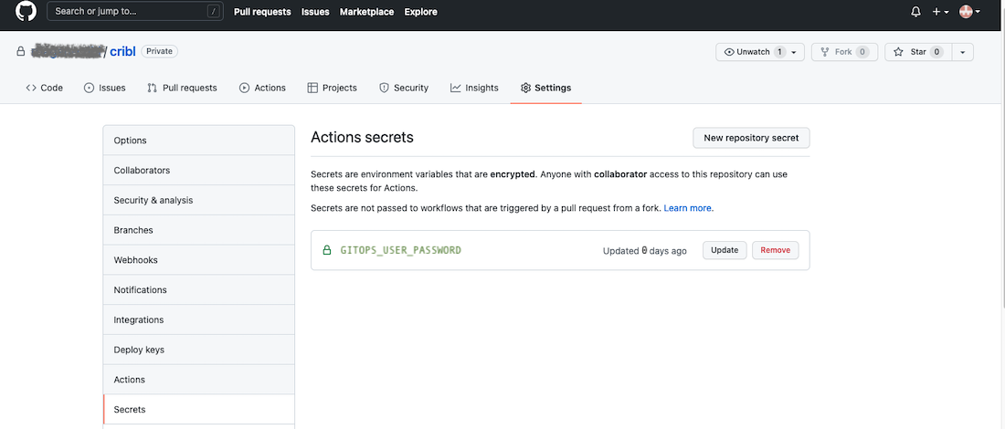Click the star count badge 0
This screenshot has height=429, width=1005.
pos(936,52)
